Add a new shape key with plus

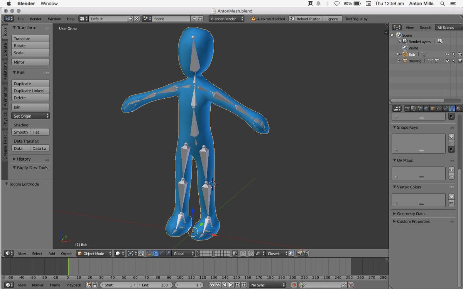[451, 137]
